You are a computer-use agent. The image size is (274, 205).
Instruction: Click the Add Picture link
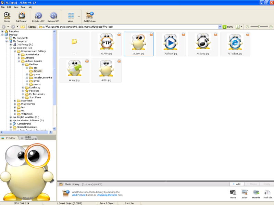click(x=79, y=195)
